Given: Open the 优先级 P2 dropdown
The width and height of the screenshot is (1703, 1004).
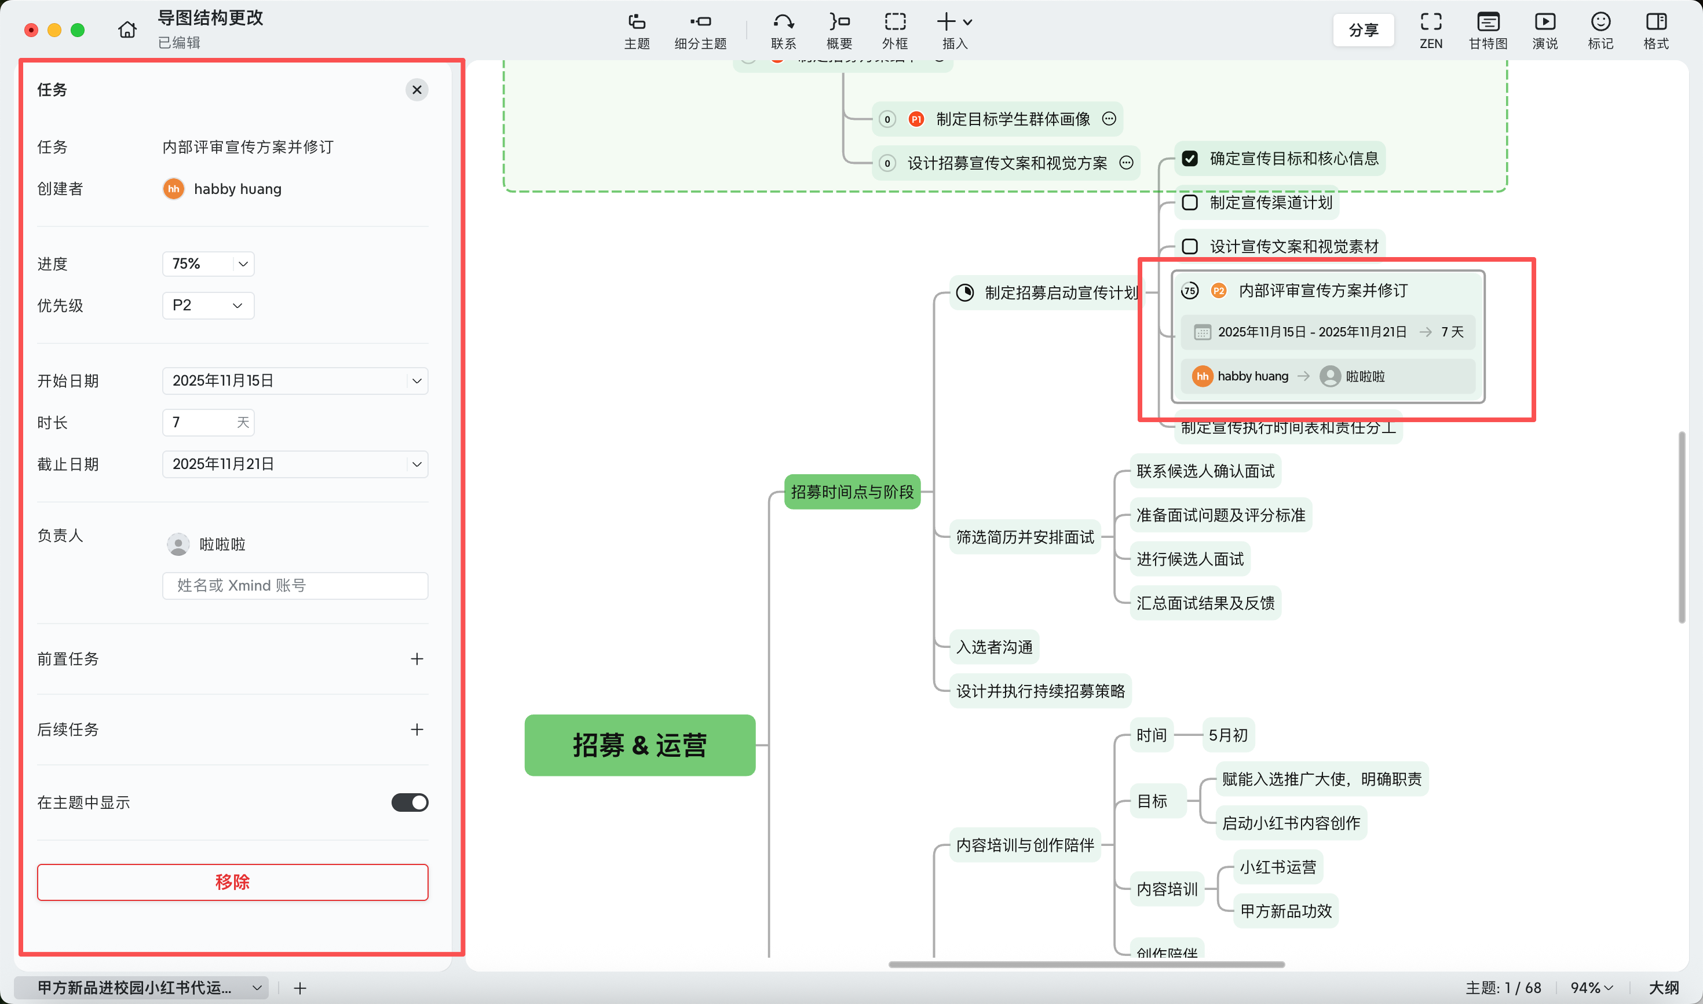Looking at the screenshot, I should [x=209, y=305].
